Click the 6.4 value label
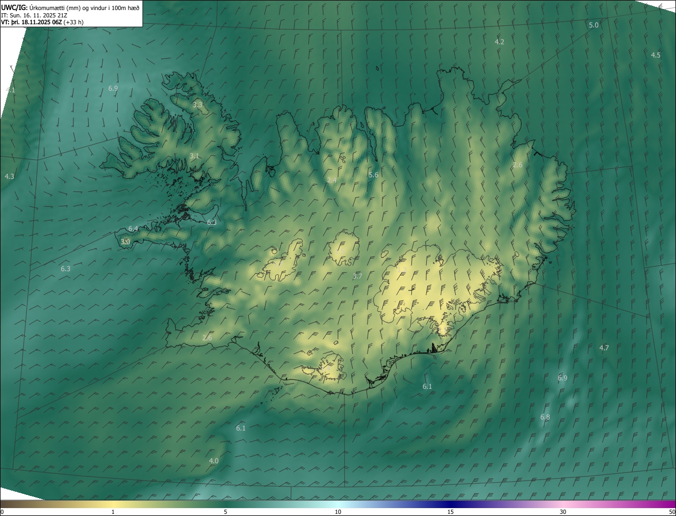 pos(133,229)
